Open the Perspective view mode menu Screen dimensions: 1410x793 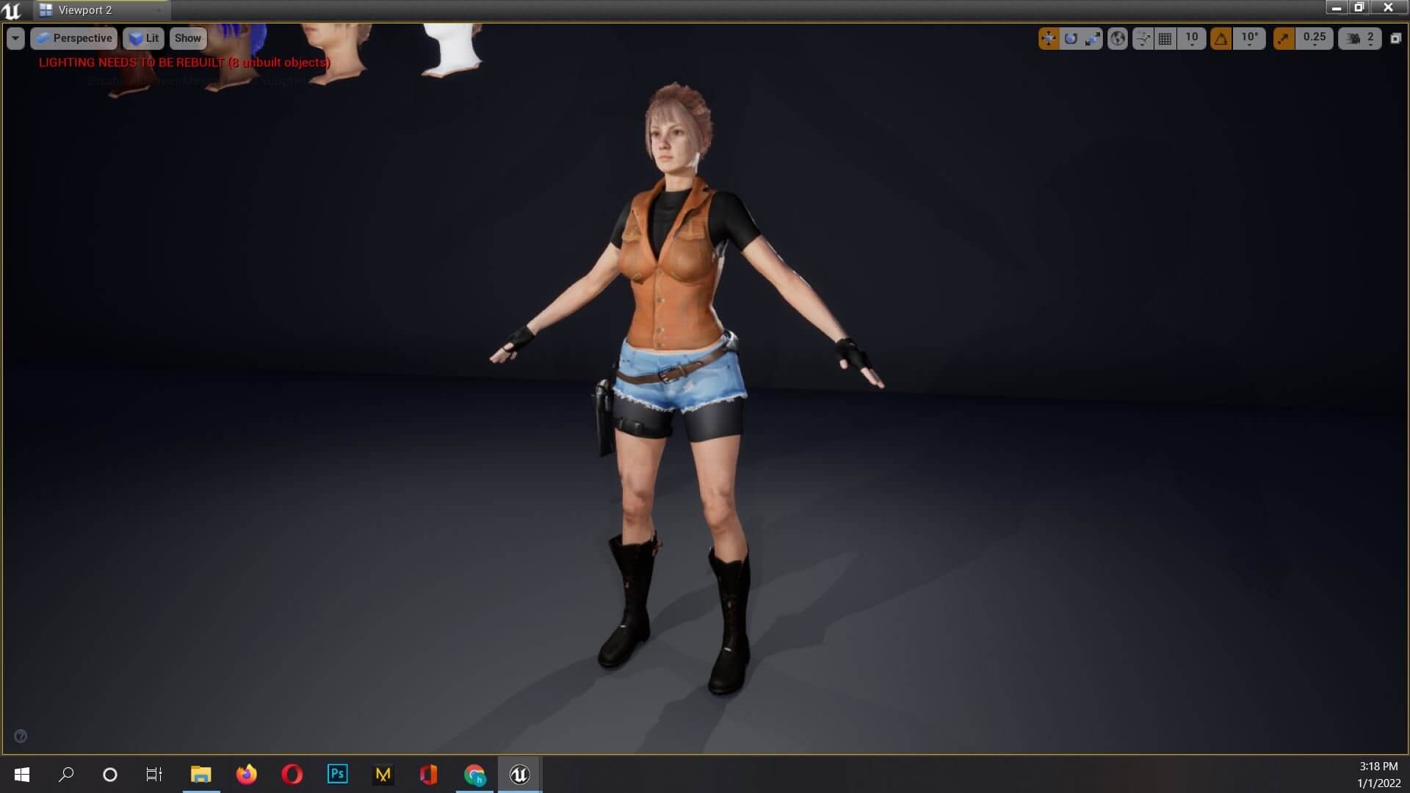pos(74,38)
